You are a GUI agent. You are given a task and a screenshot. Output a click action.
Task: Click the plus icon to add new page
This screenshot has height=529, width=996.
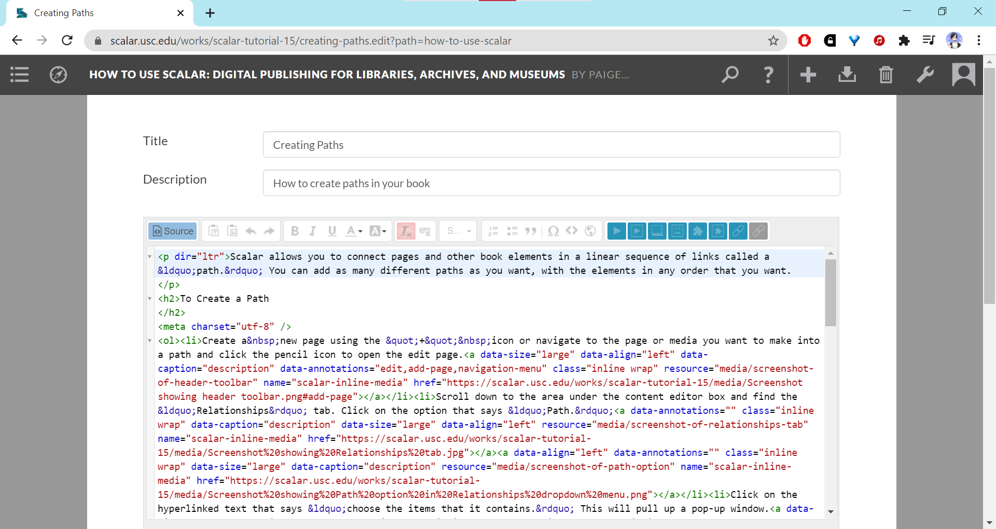[x=808, y=75]
